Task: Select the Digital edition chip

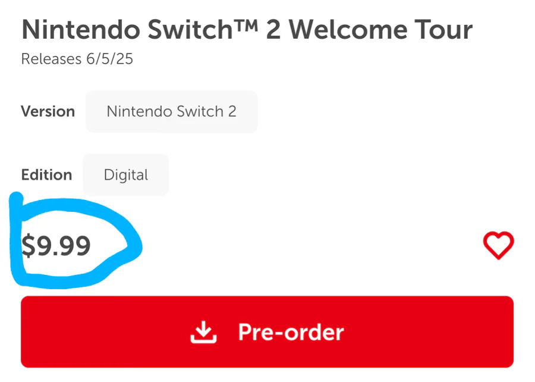Action: click(126, 175)
